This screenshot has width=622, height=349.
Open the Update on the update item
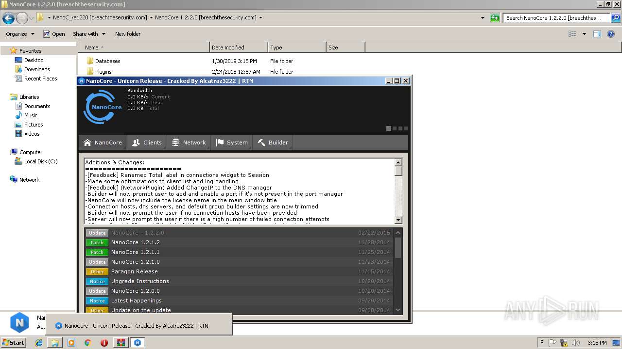click(x=238, y=310)
